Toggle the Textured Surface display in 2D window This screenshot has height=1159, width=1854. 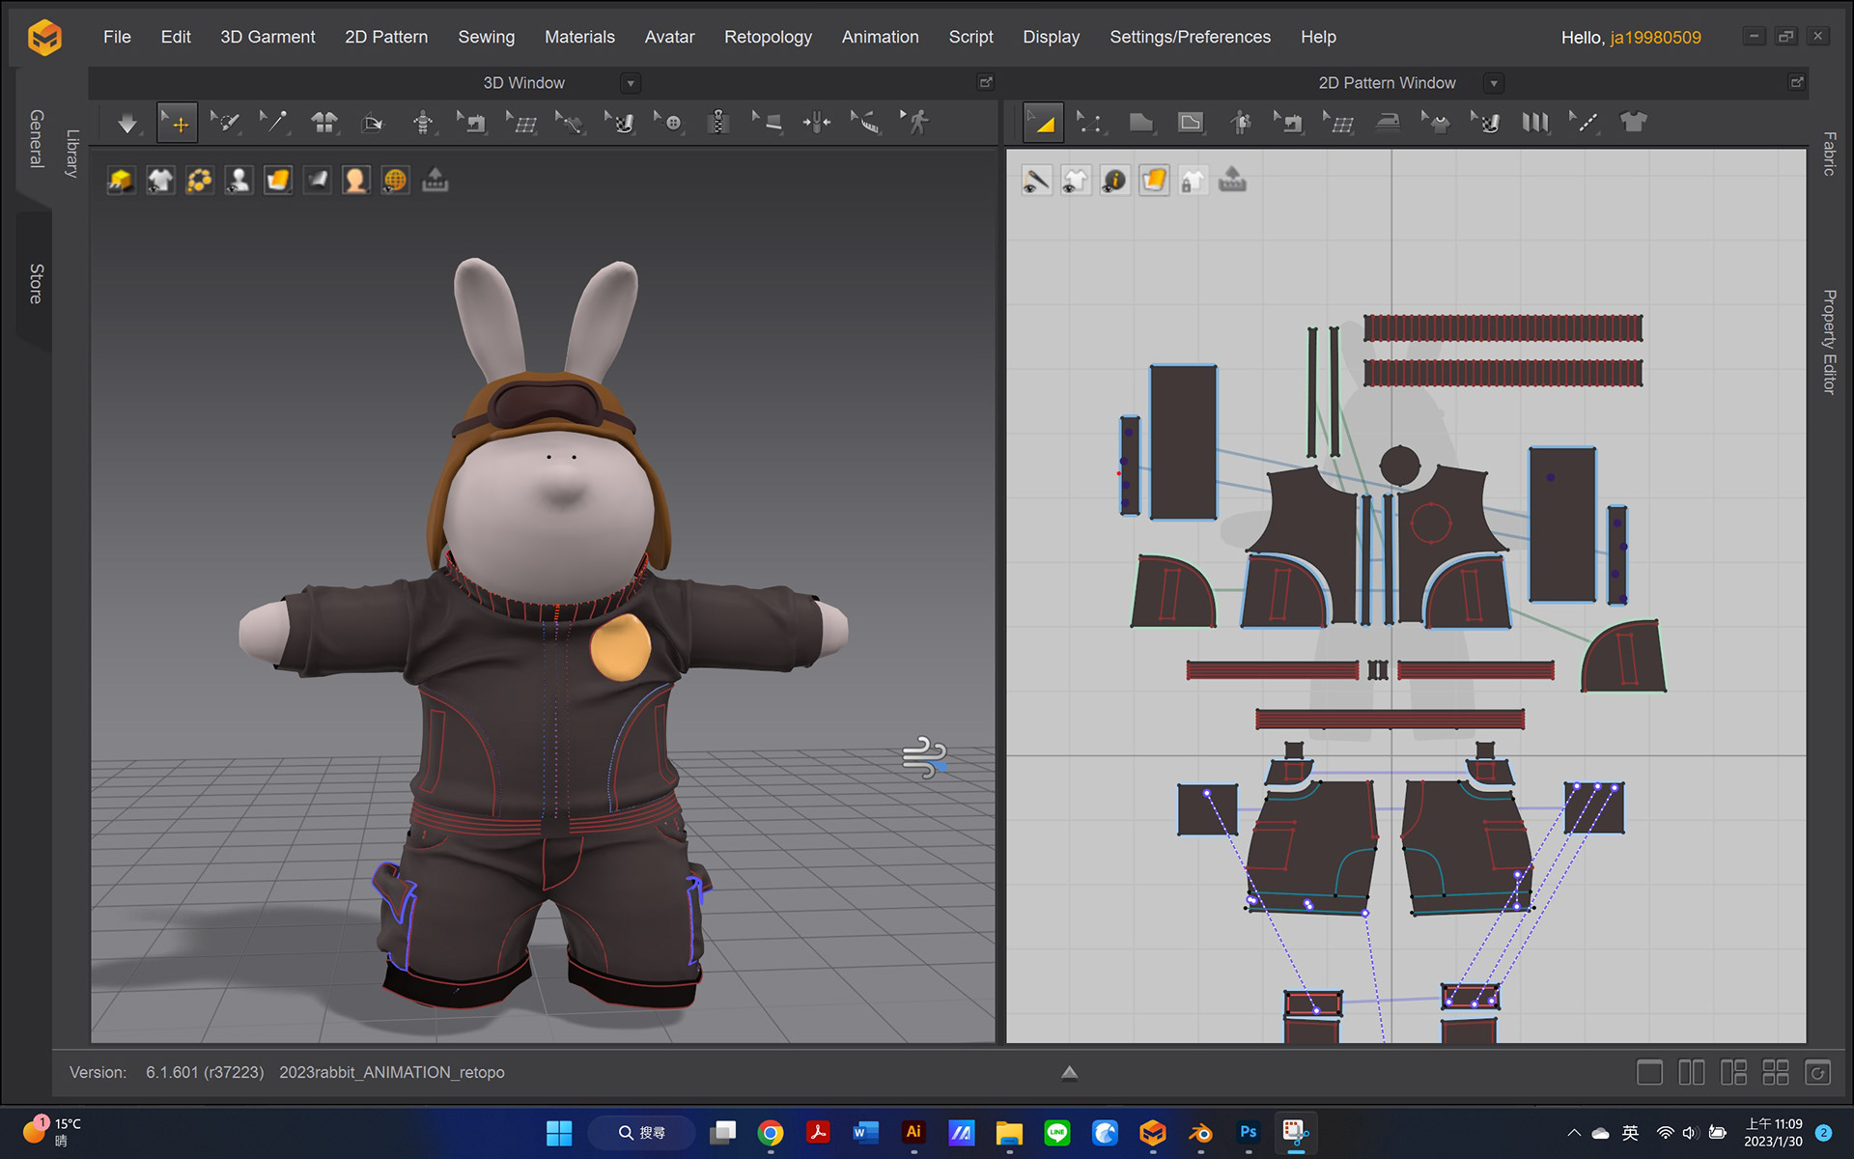(x=1154, y=181)
